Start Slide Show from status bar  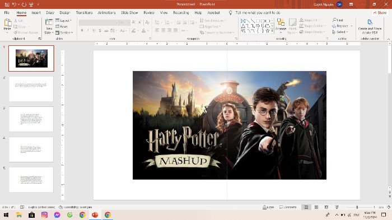(337, 207)
